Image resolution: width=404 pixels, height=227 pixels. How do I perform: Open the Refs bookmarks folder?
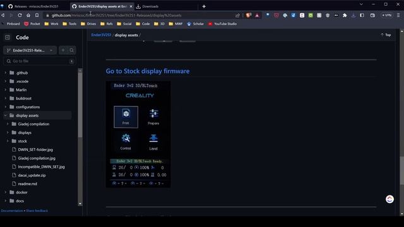pyautogui.click(x=107, y=24)
